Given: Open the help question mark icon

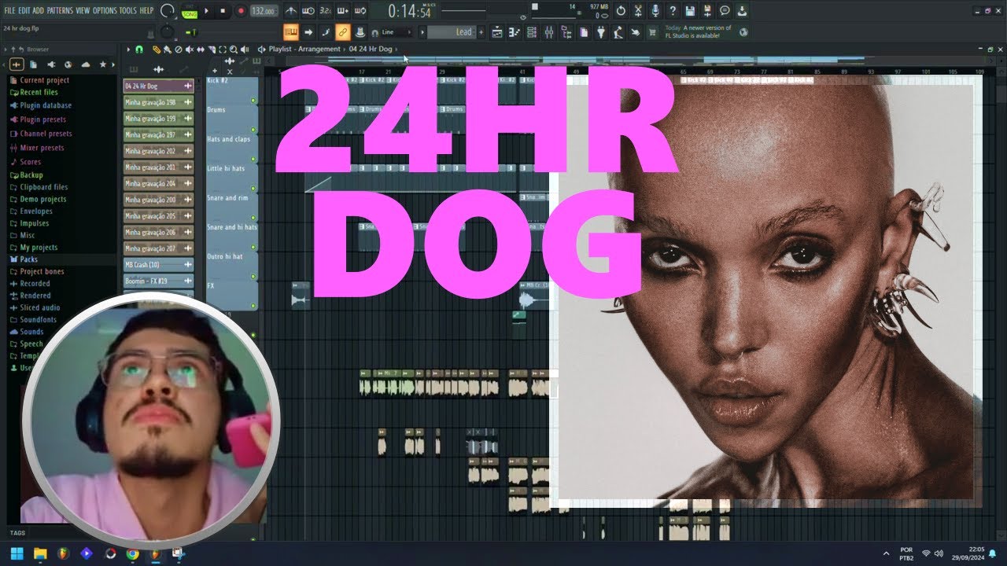Looking at the screenshot, I should [673, 11].
